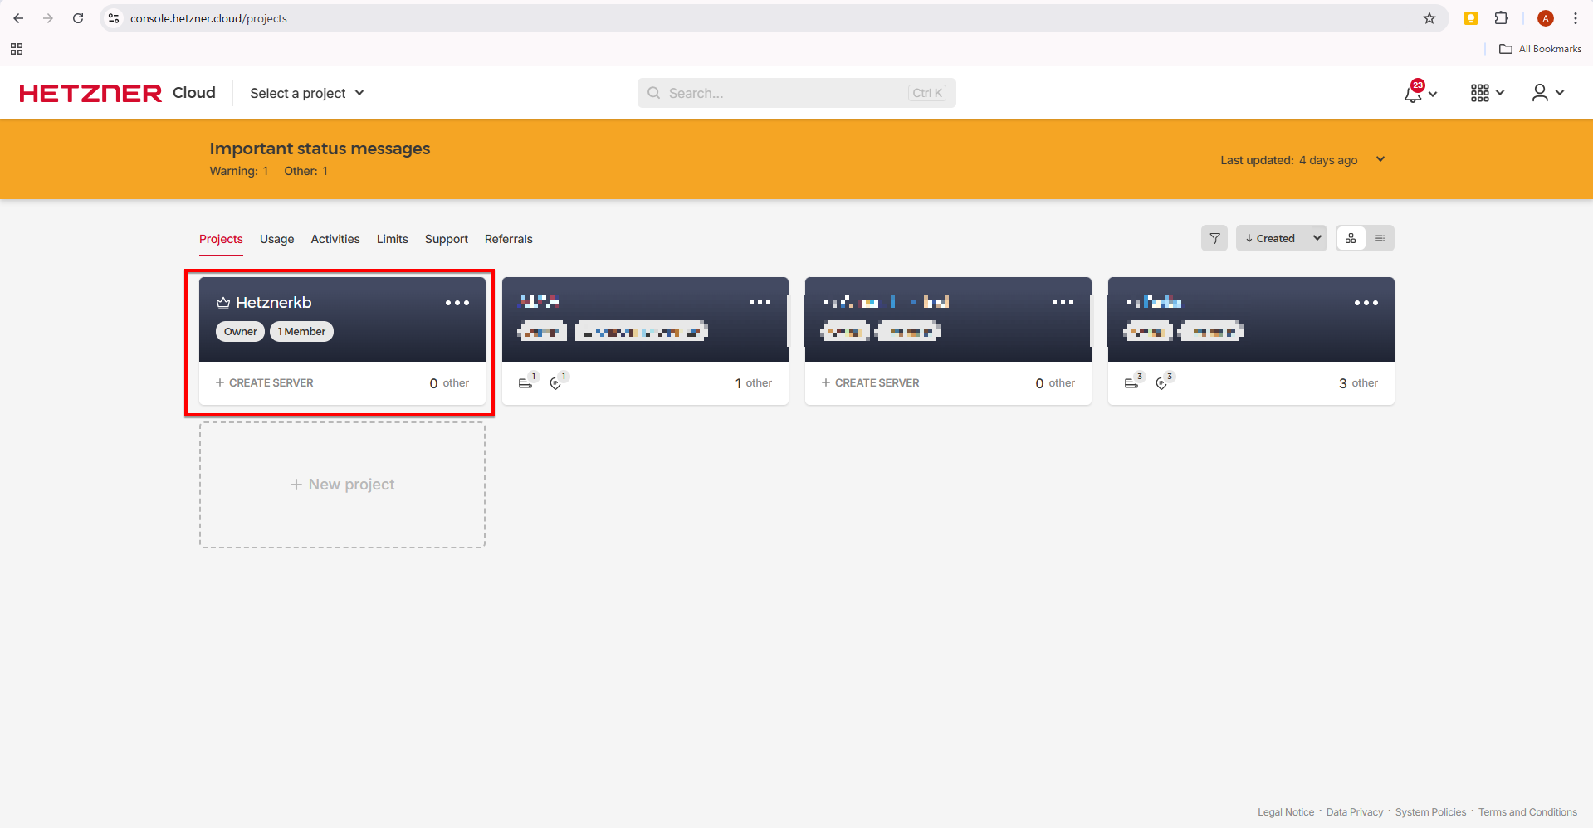Open the Limits tab
The height and width of the screenshot is (828, 1593).
pos(392,239)
